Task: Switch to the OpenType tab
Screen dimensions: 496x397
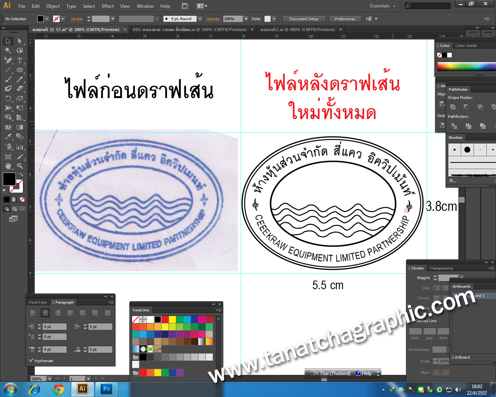Action: pos(38,302)
